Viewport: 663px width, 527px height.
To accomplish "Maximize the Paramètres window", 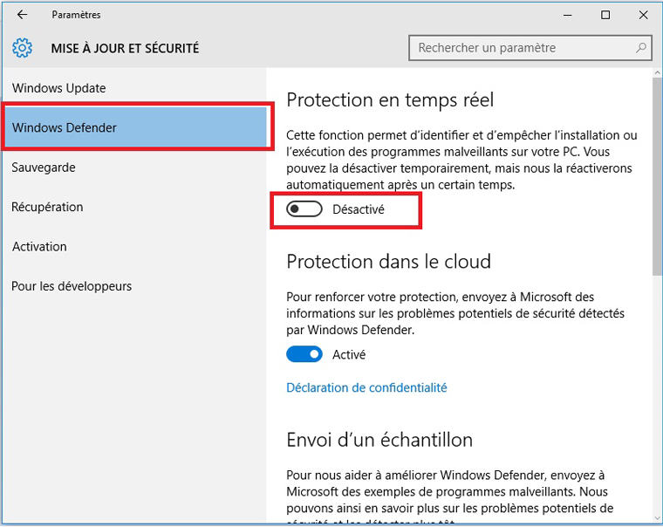I will coord(605,15).
